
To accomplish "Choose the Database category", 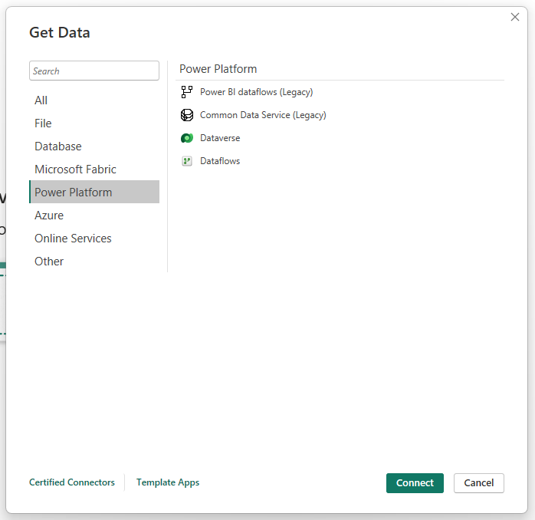I will (x=94, y=146).
